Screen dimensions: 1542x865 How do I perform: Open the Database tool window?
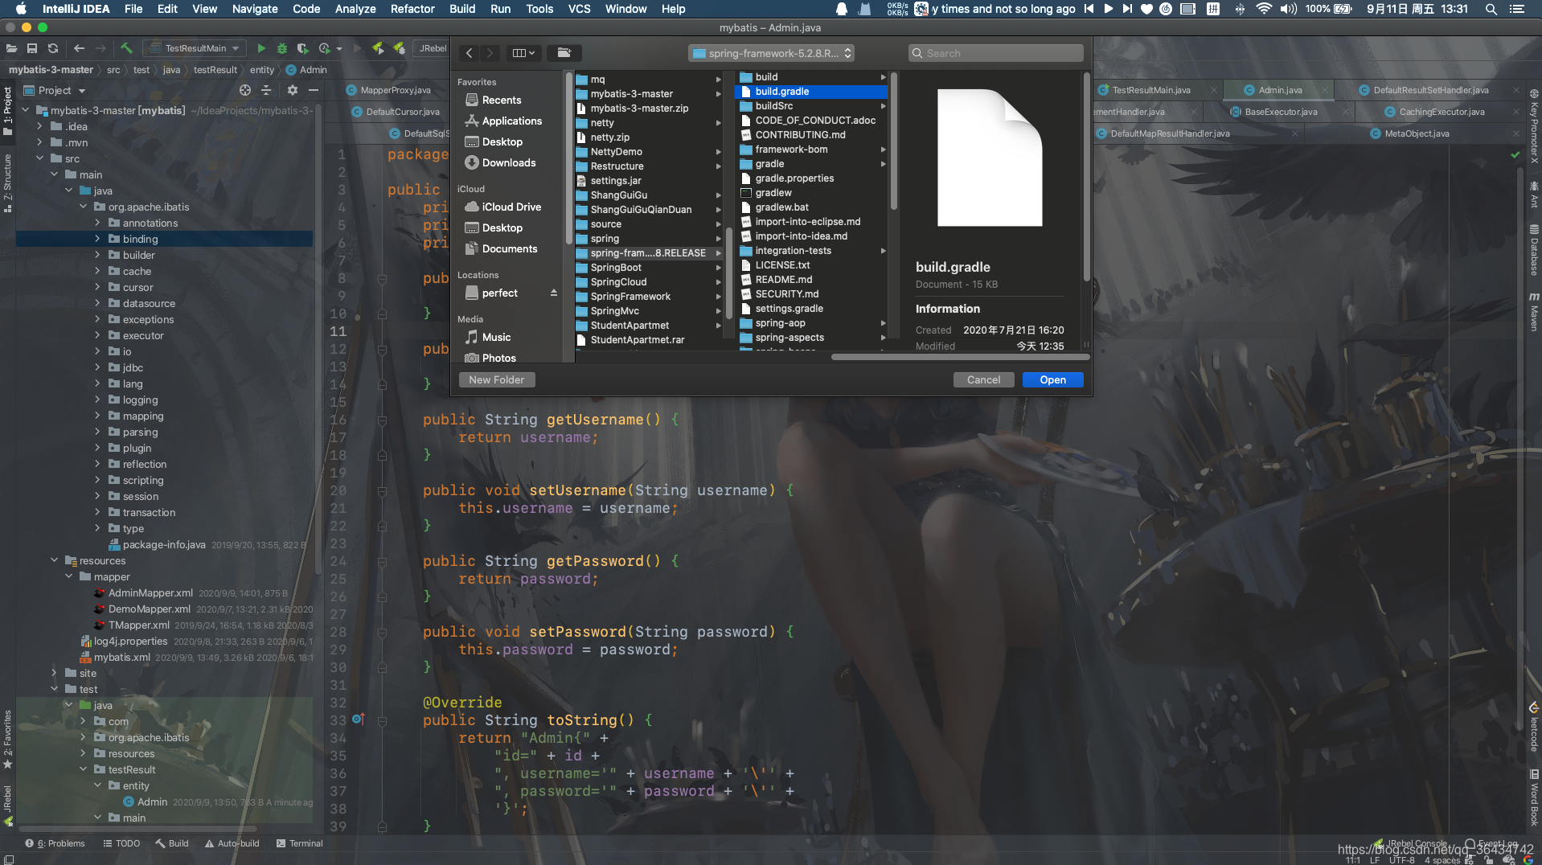(1534, 251)
